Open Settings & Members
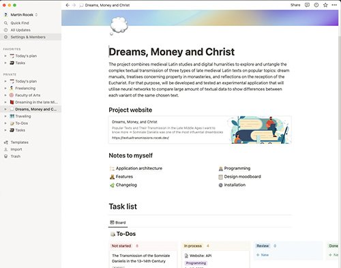The width and height of the screenshot is (341, 268). [31, 37]
